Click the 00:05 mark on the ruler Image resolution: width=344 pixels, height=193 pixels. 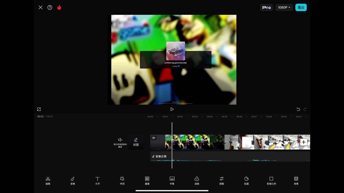[x=224, y=117]
